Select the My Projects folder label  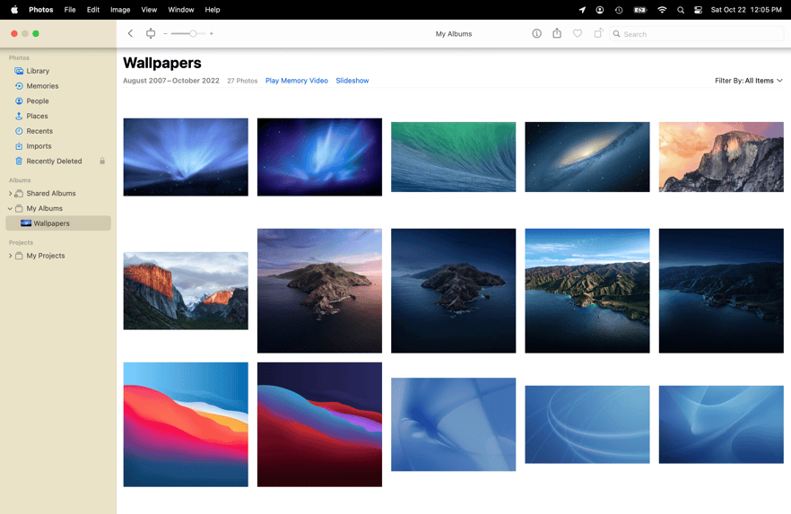point(46,256)
